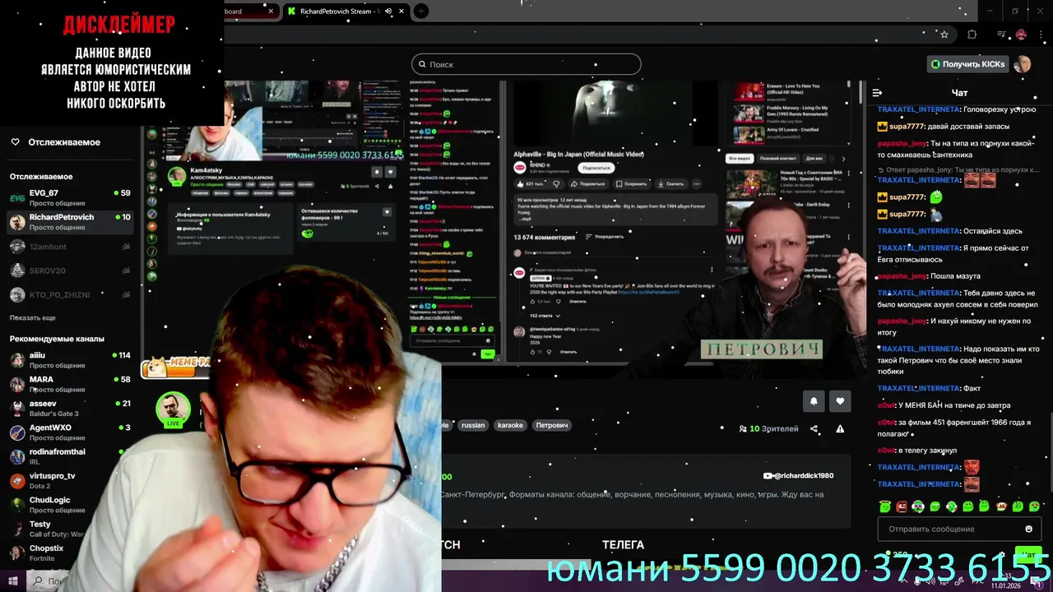Image resolution: width=1053 pixels, height=592 pixels.
Task: Open the Получить KICKs button
Action: (x=967, y=64)
